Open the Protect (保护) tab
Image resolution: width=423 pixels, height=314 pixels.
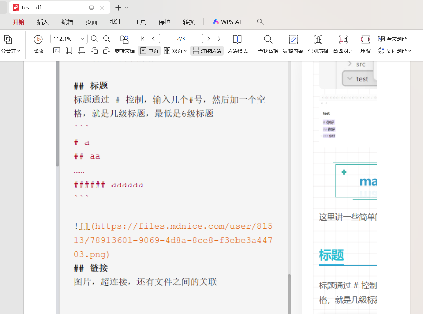coord(165,22)
